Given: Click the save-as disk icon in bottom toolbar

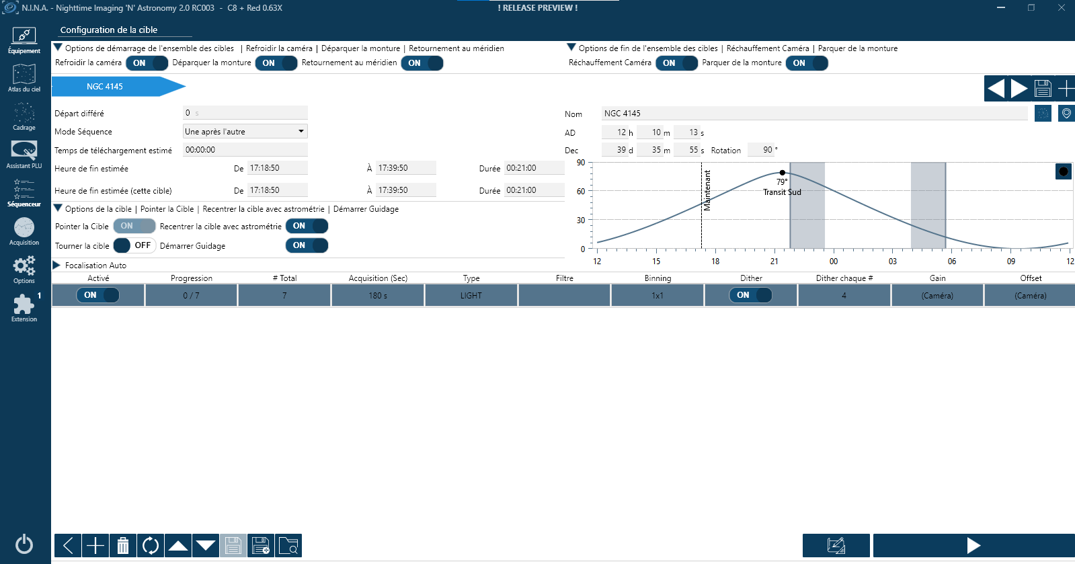Looking at the screenshot, I should coord(261,545).
